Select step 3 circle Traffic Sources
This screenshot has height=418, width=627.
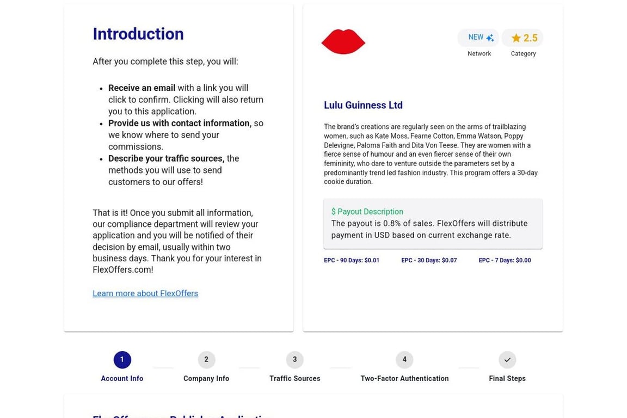(x=294, y=360)
